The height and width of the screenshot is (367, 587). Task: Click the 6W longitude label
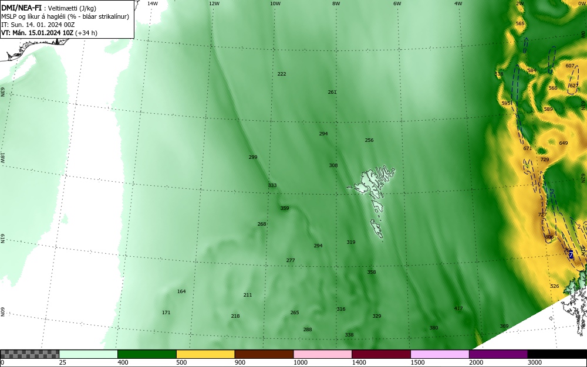pos(397,4)
